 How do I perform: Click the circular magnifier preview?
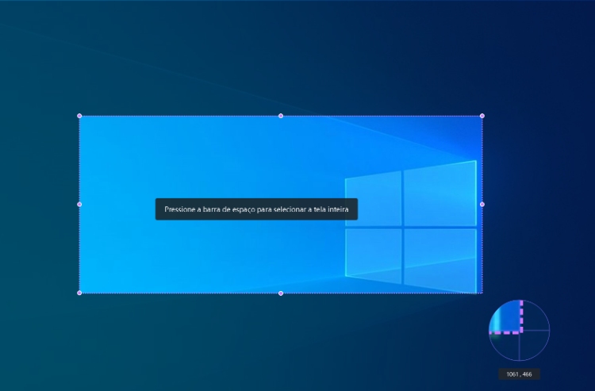[x=519, y=330]
